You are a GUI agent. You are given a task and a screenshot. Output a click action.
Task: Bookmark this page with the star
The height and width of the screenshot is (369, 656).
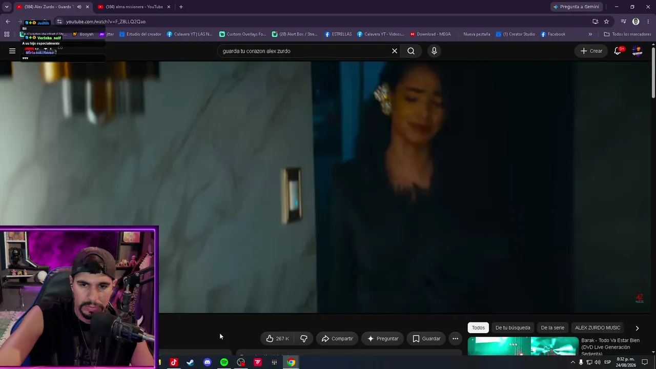(606, 22)
